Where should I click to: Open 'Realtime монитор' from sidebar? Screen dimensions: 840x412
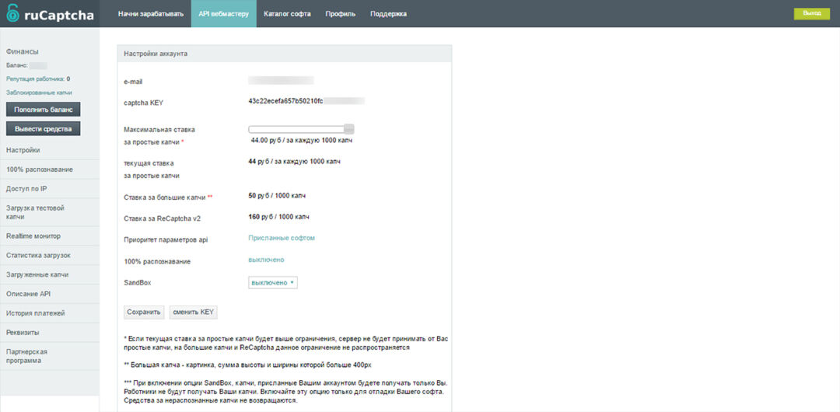pyautogui.click(x=33, y=236)
